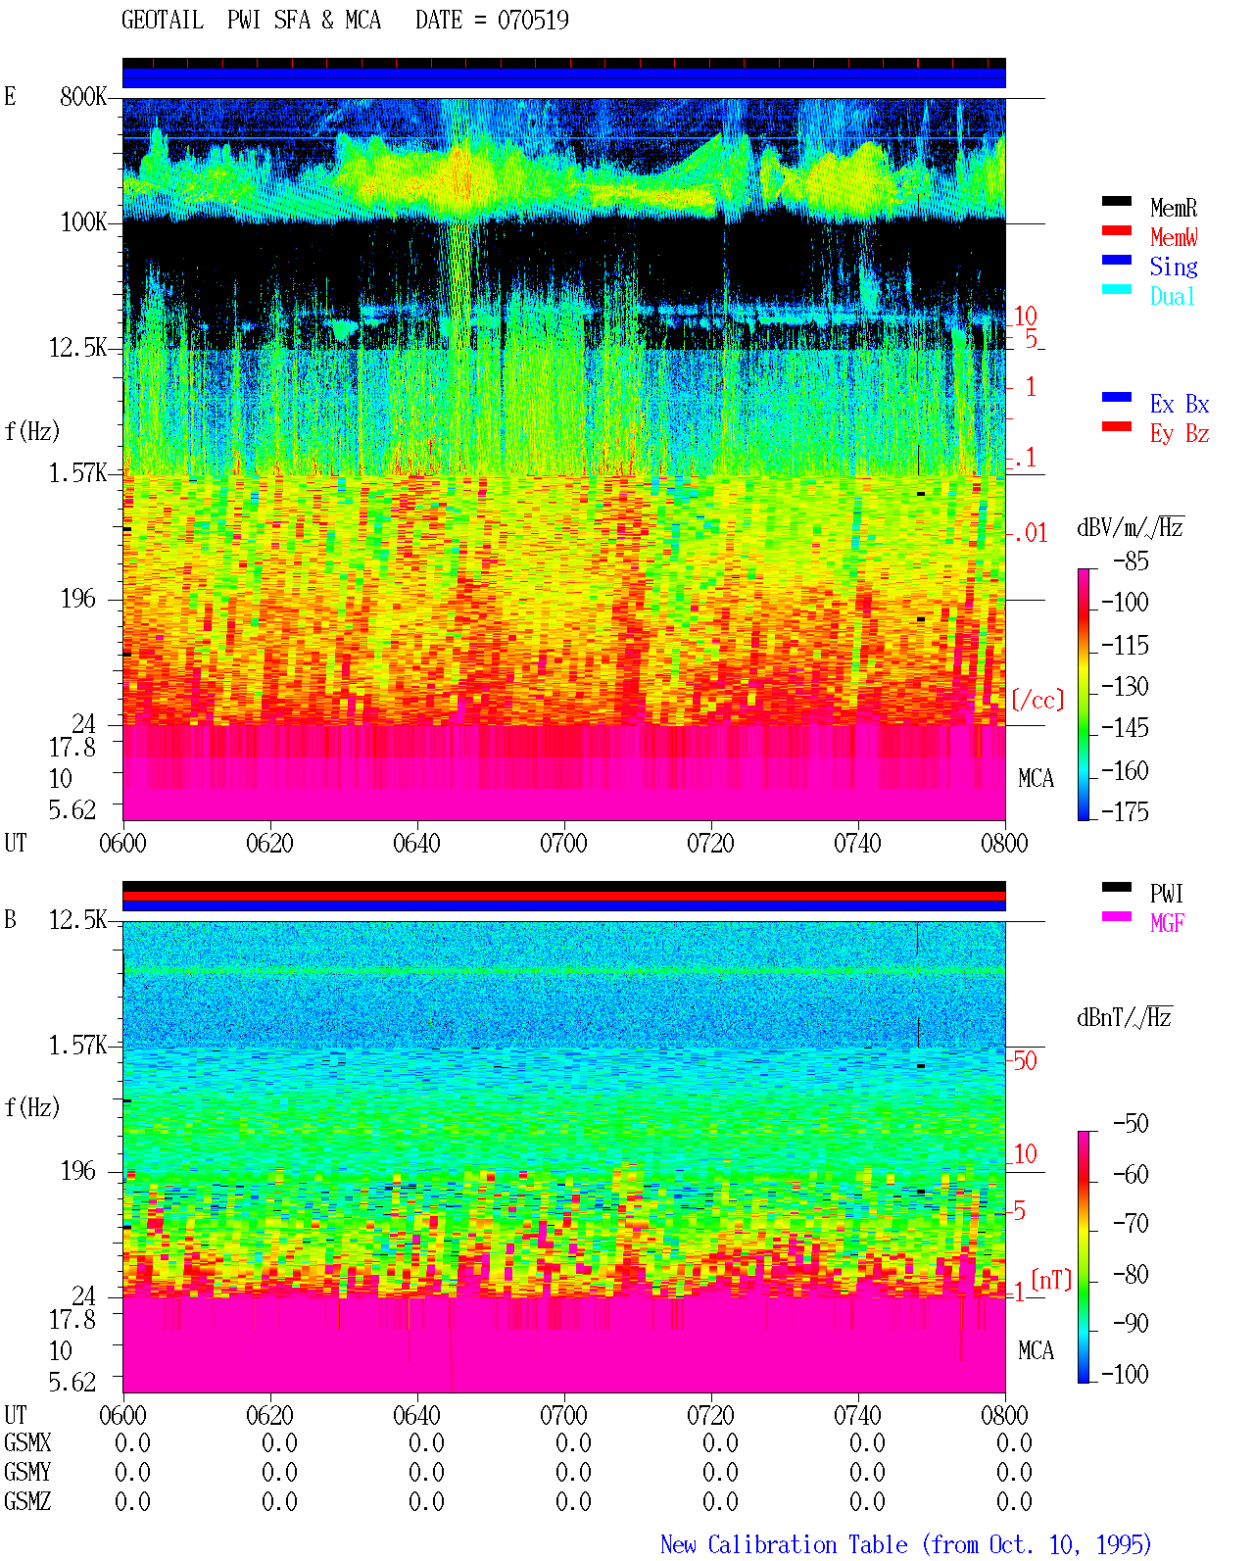Select the "GSMY" row label
1254x1561 pixels.
tap(27, 1473)
